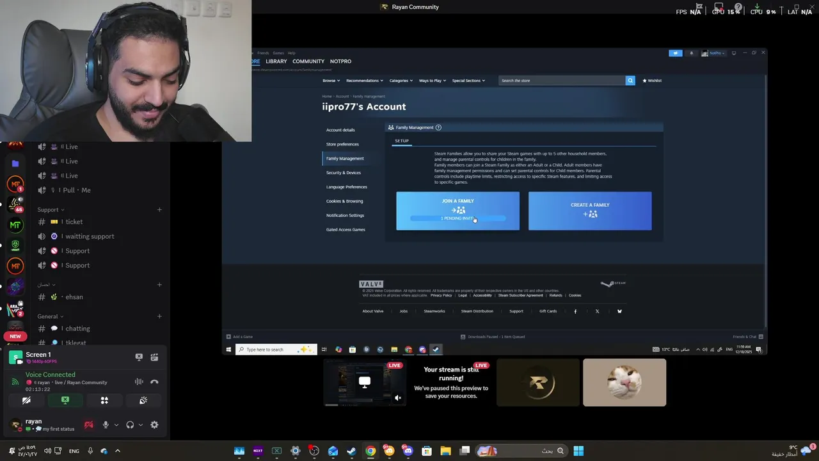
Task: Click the CREATE A FAMILY button
Action: (x=590, y=211)
